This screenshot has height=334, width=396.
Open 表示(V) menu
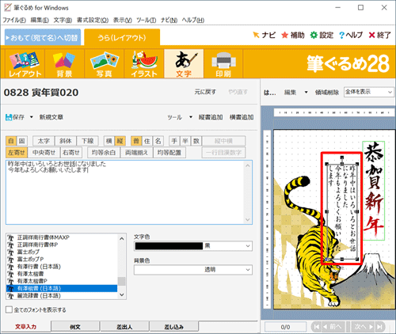pos(123,20)
